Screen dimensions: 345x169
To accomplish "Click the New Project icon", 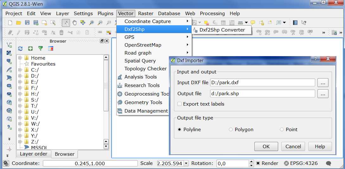I will 10,23.
